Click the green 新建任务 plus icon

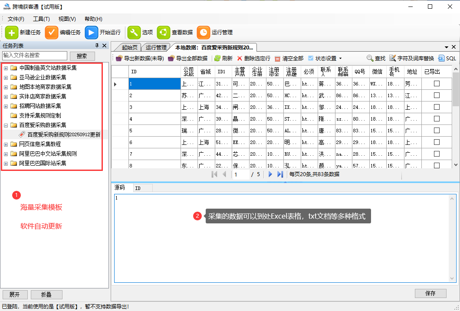point(12,33)
